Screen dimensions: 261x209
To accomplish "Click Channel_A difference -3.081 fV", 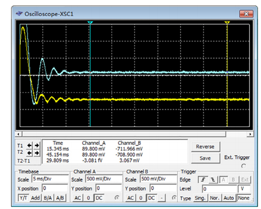I will [x=92, y=160].
